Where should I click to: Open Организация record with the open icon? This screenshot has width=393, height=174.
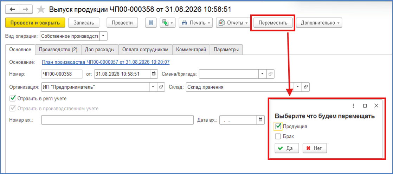[161, 87]
